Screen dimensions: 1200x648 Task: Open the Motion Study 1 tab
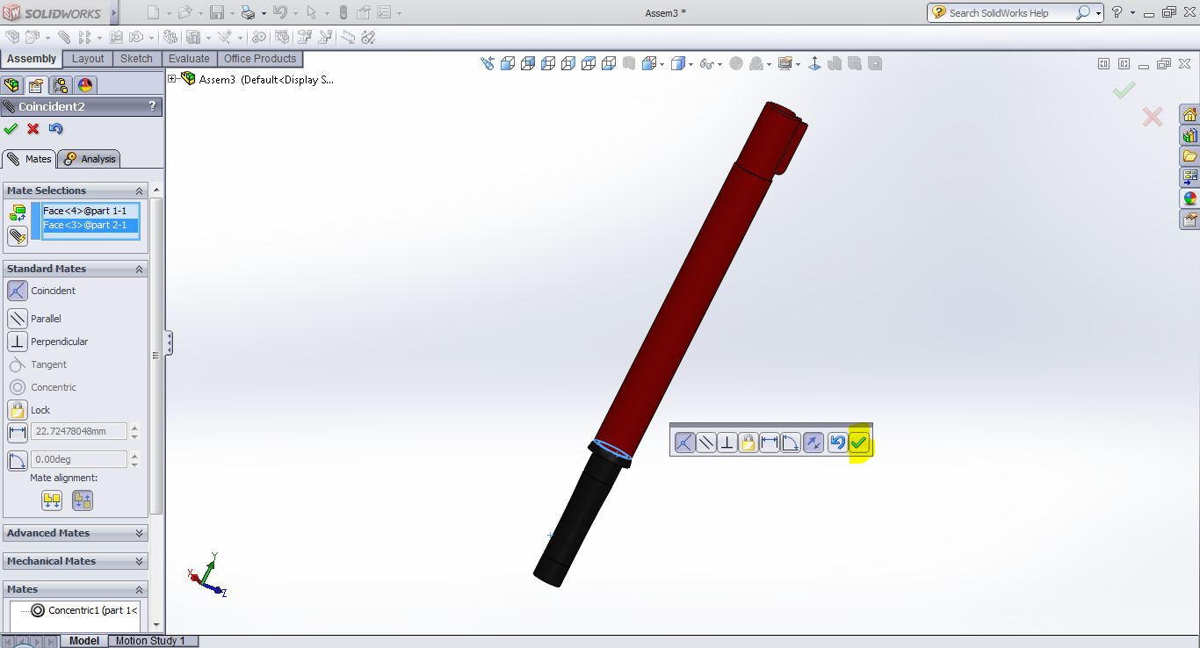pos(150,641)
